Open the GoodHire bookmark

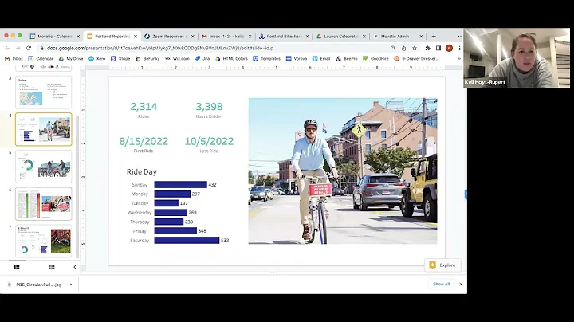(x=375, y=58)
